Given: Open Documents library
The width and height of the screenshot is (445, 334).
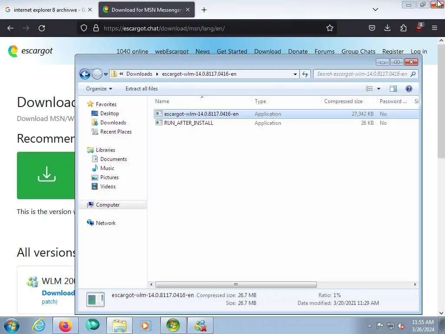Looking at the screenshot, I should (113, 159).
